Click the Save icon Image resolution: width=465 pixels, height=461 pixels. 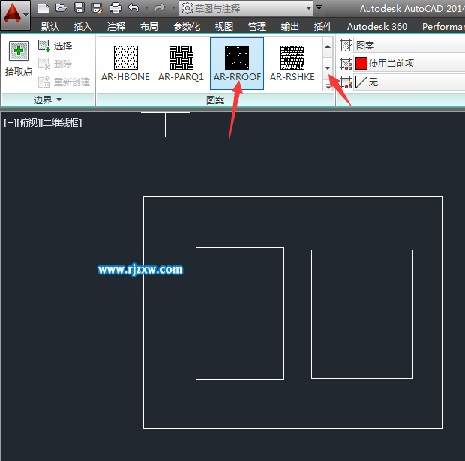point(79,8)
